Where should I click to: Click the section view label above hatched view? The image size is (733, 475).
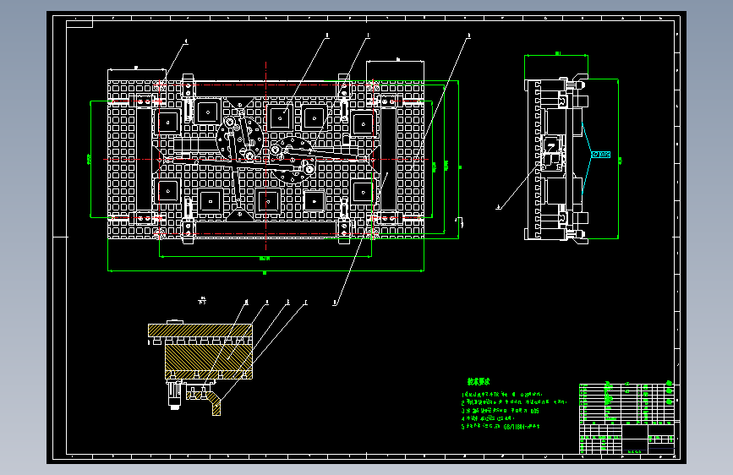point(202,301)
